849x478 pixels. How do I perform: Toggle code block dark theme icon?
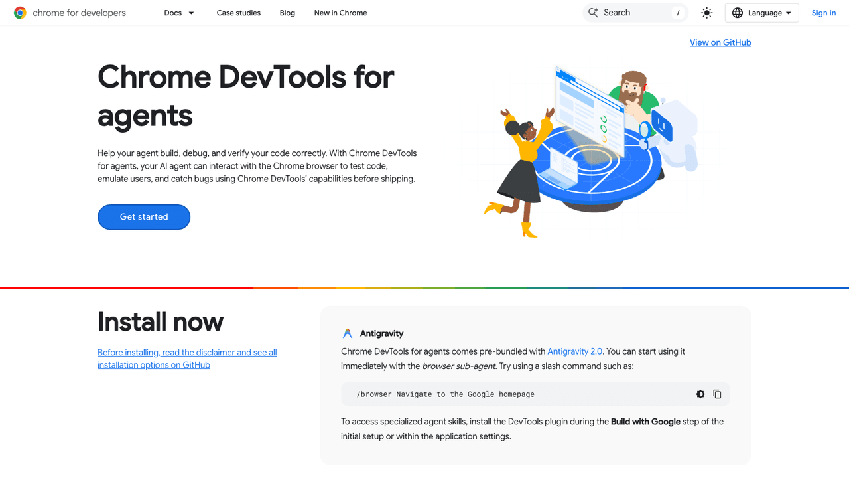(x=700, y=394)
